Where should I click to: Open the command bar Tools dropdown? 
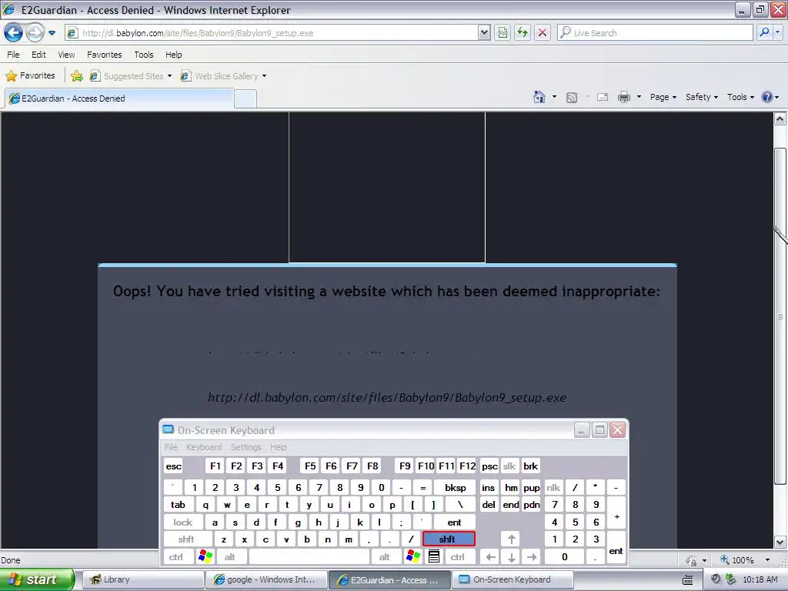pyautogui.click(x=740, y=97)
